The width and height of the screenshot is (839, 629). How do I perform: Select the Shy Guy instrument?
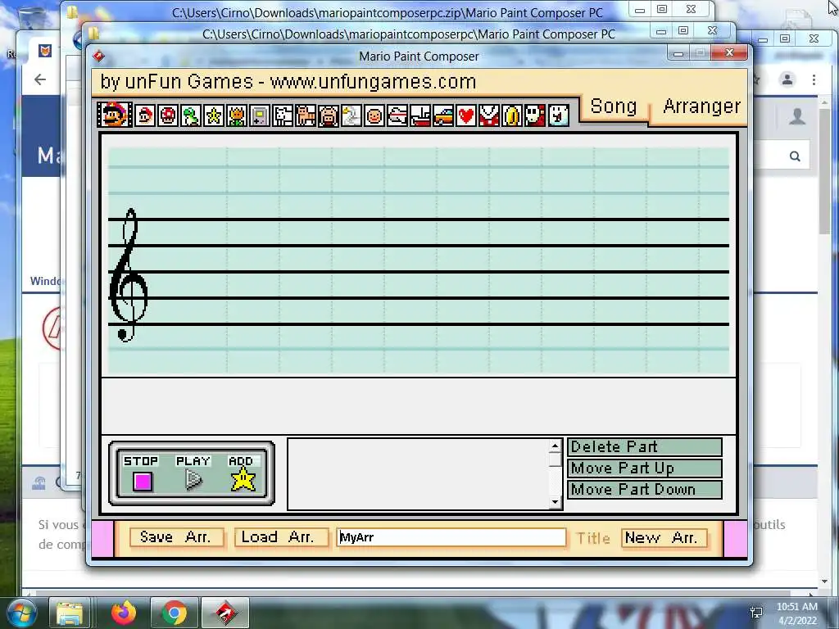click(x=535, y=115)
